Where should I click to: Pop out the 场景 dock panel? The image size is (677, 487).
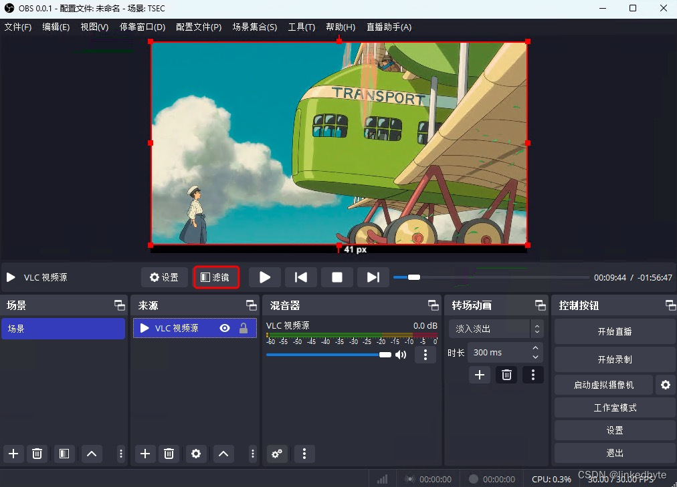pyautogui.click(x=120, y=305)
